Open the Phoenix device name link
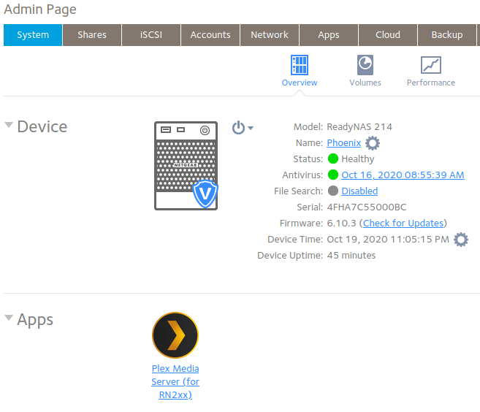This screenshot has width=480, height=412. coord(343,143)
